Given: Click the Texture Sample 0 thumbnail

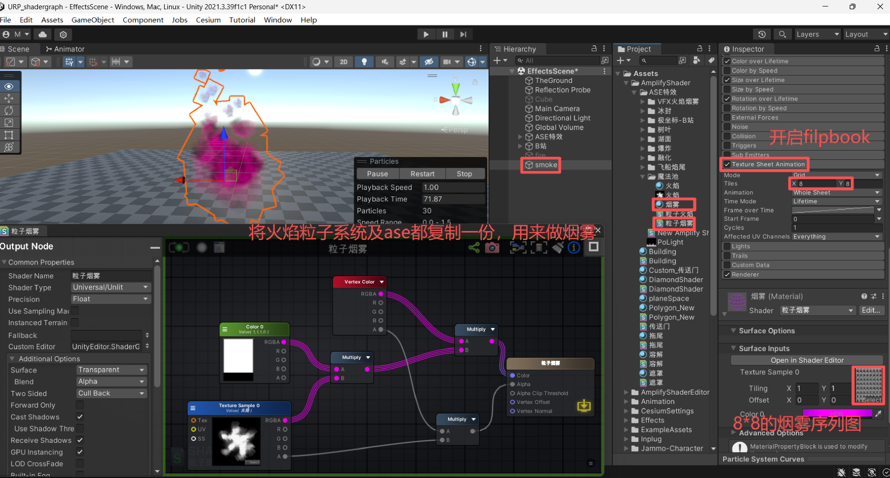Looking at the screenshot, I should pyautogui.click(x=869, y=385).
